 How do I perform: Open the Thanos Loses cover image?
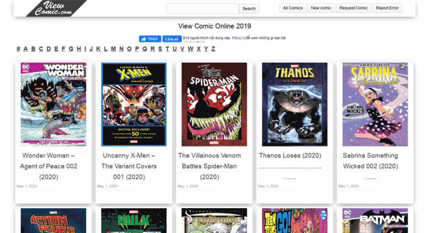click(295, 105)
